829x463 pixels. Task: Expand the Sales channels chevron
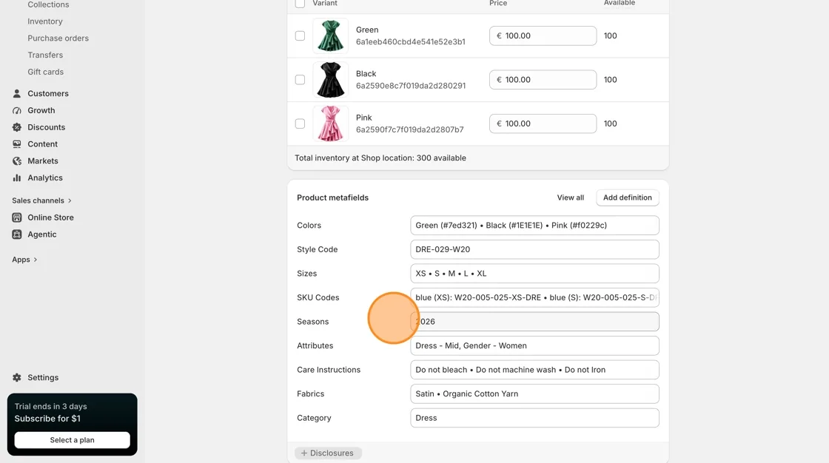point(70,201)
